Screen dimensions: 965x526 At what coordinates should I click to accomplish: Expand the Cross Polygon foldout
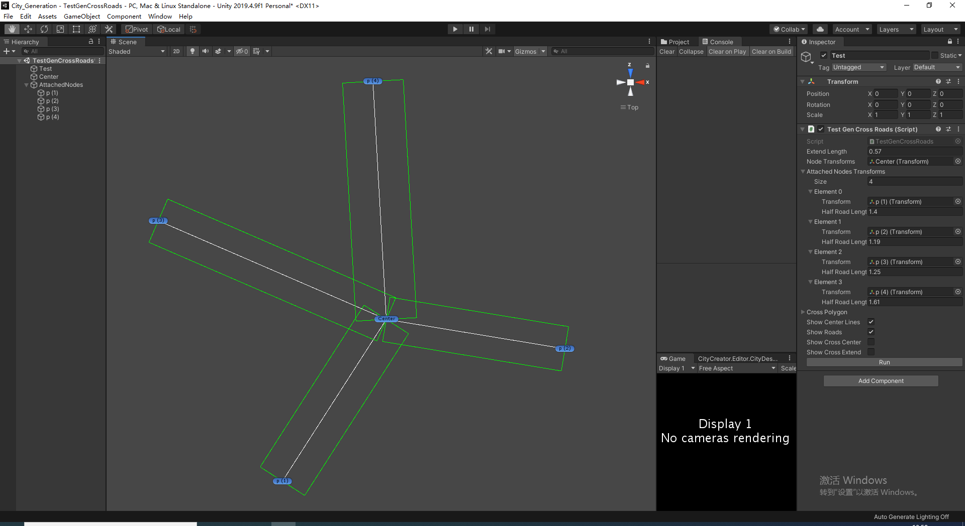point(803,312)
